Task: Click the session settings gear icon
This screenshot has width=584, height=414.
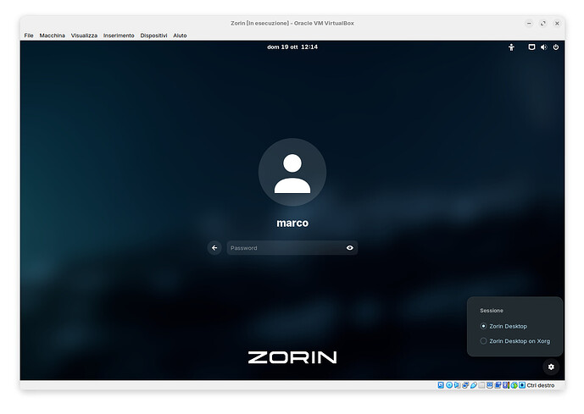Action: tap(551, 367)
